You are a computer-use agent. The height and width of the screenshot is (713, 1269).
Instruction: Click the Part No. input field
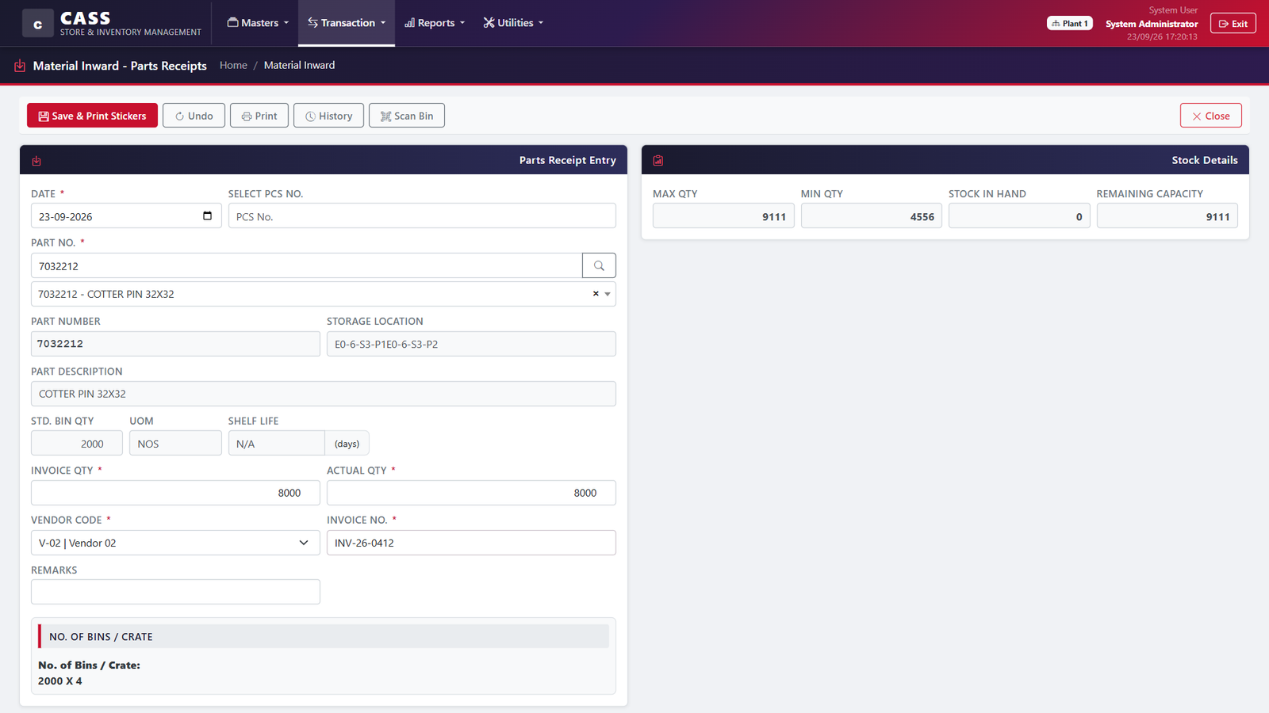coord(306,265)
